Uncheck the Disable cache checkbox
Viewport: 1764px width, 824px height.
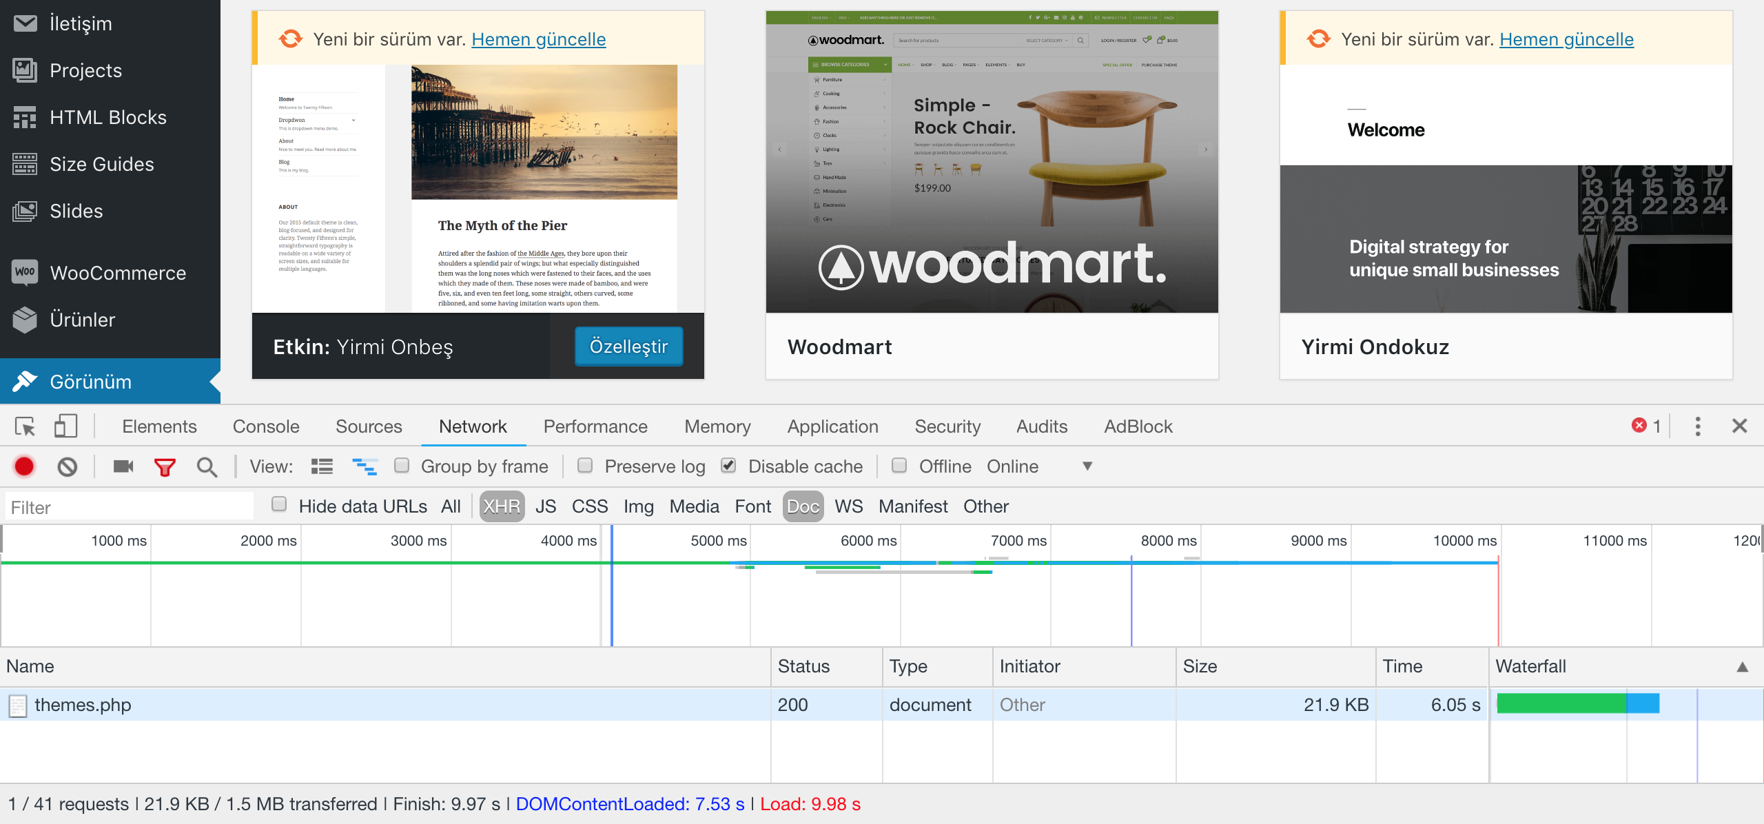pyautogui.click(x=728, y=466)
